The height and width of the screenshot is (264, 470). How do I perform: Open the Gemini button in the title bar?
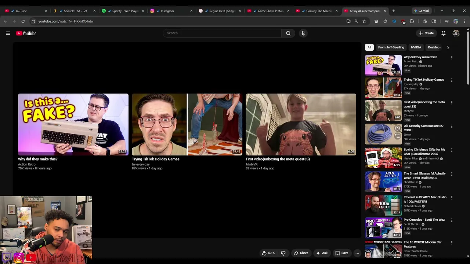pyautogui.click(x=421, y=11)
